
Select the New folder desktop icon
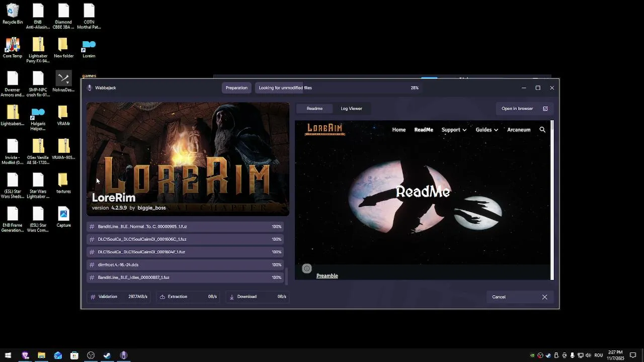click(63, 48)
